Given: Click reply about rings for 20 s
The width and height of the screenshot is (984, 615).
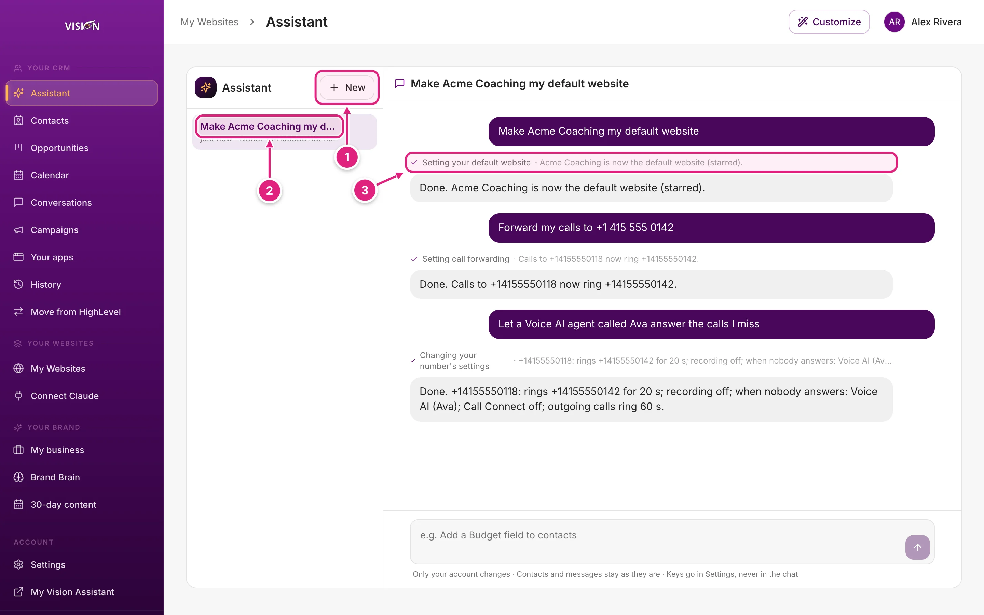Looking at the screenshot, I should (x=651, y=399).
